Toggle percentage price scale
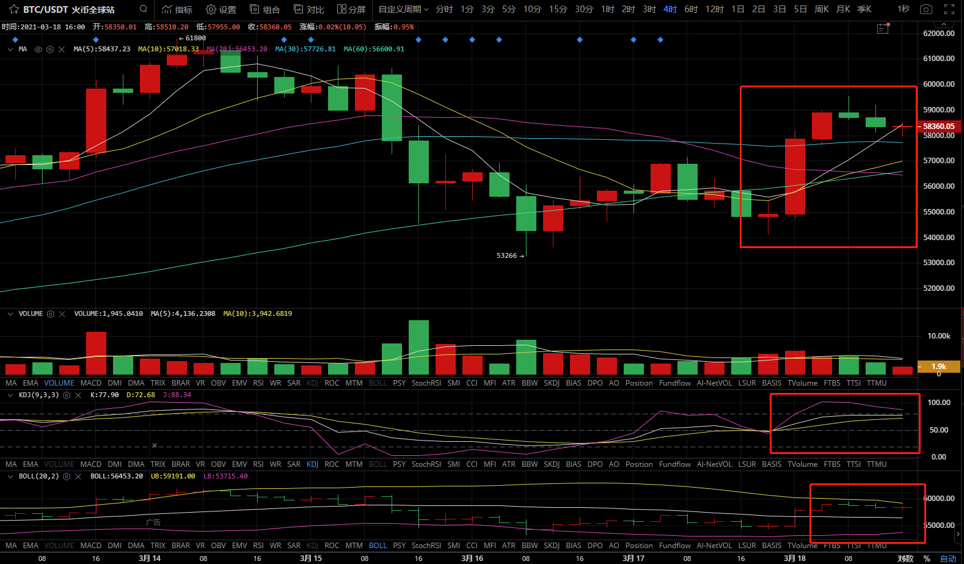Image resolution: width=964 pixels, height=564 pixels. 927,559
